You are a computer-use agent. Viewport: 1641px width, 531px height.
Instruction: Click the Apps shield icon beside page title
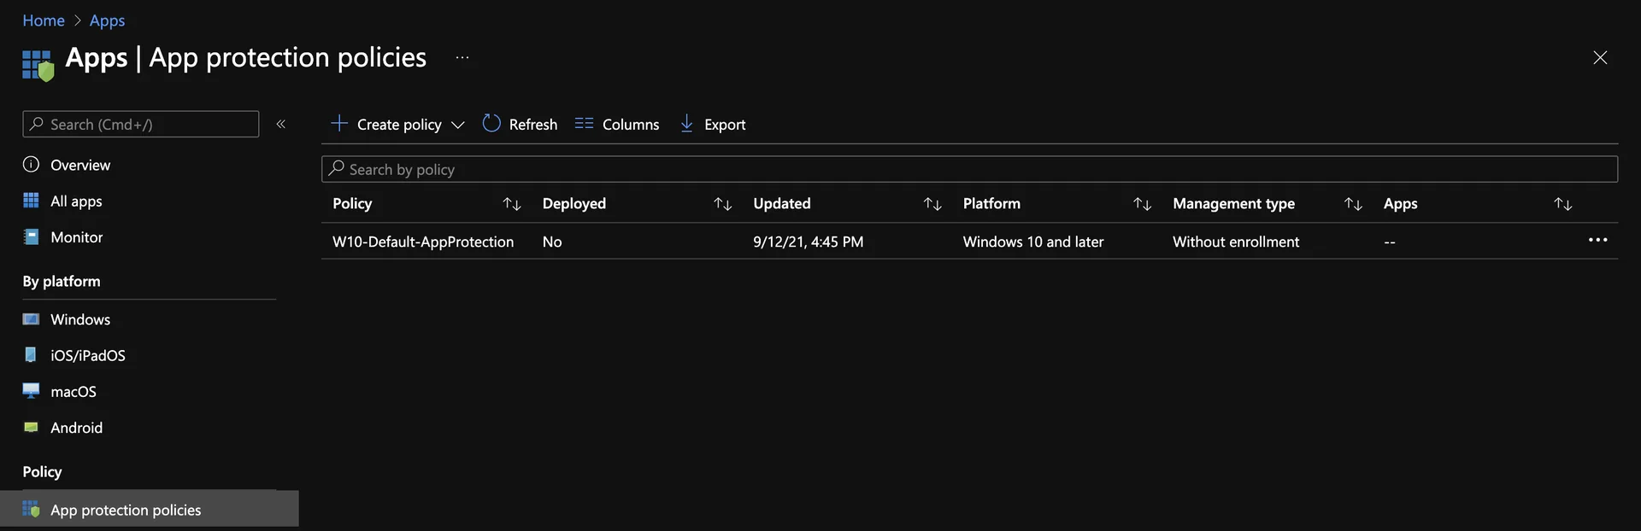coord(38,66)
